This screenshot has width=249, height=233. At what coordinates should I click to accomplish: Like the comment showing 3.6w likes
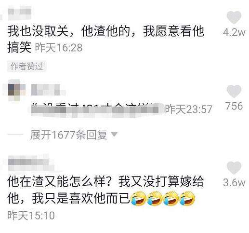234,168
